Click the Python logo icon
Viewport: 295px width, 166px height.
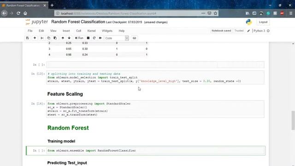(x=249, y=22)
